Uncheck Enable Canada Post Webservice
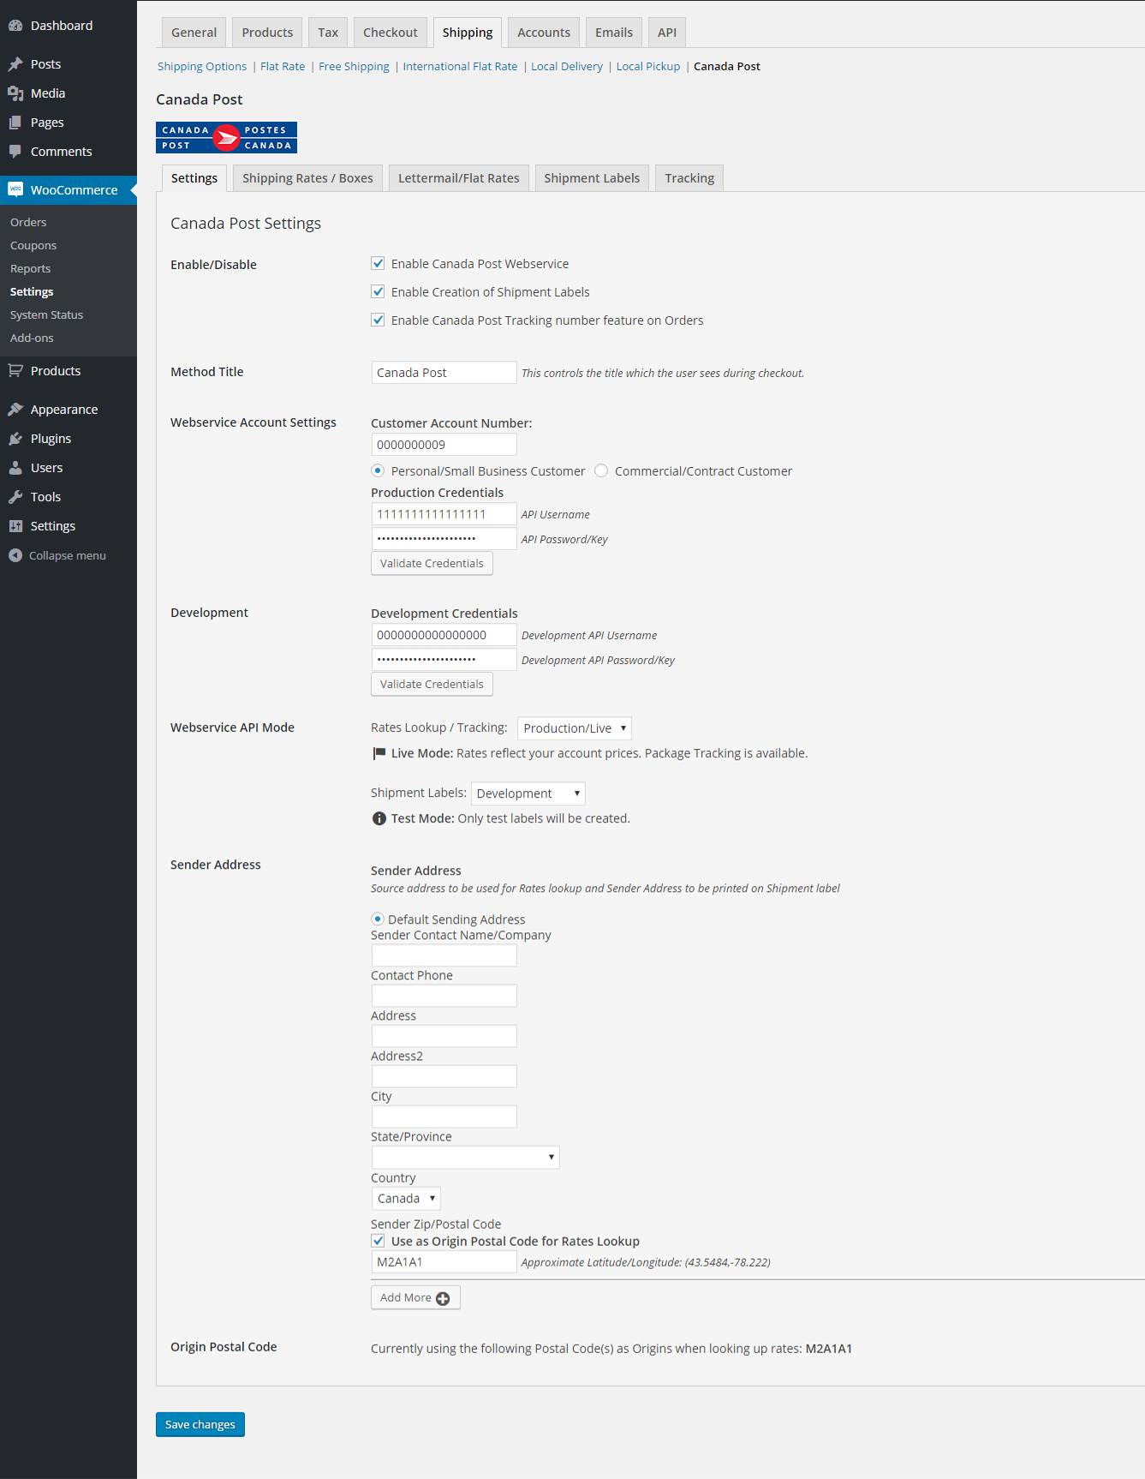The width and height of the screenshot is (1145, 1479). (x=378, y=264)
